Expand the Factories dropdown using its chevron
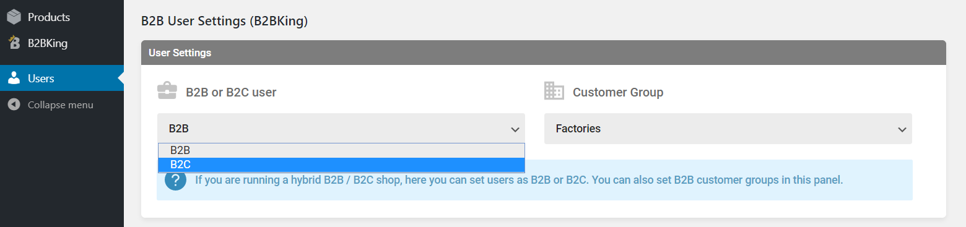This screenshot has width=966, height=227. (x=902, y=129)
